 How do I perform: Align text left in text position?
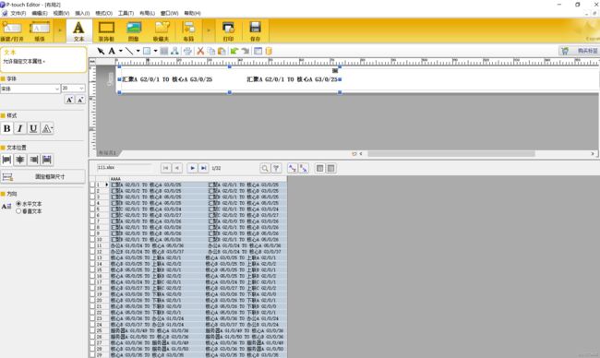coord(6,160)
